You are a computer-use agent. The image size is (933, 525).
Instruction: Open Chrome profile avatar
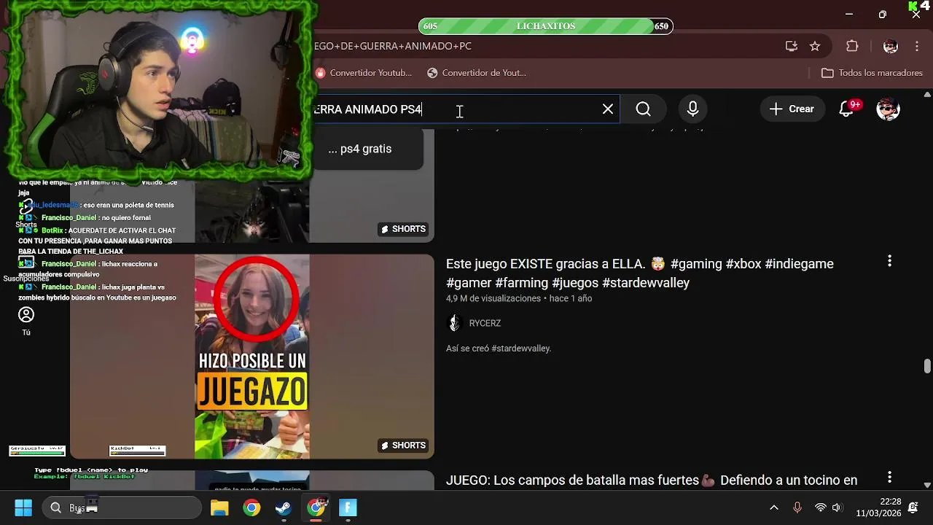tap(890, 46)
